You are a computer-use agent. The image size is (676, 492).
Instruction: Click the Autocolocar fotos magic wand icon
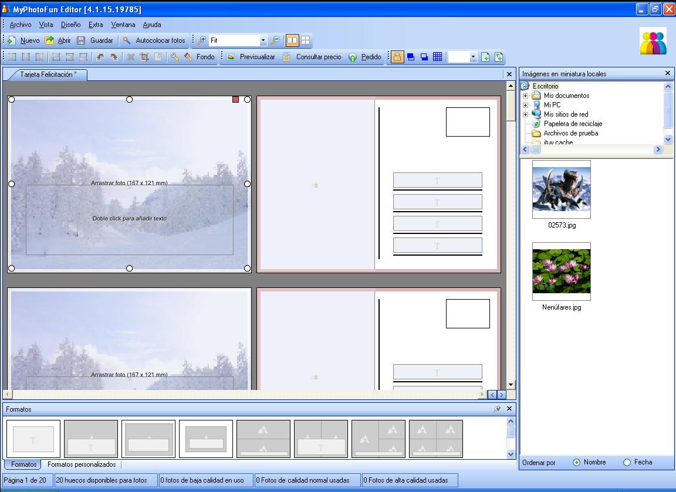pyautogui.click(x=127, y=40)
